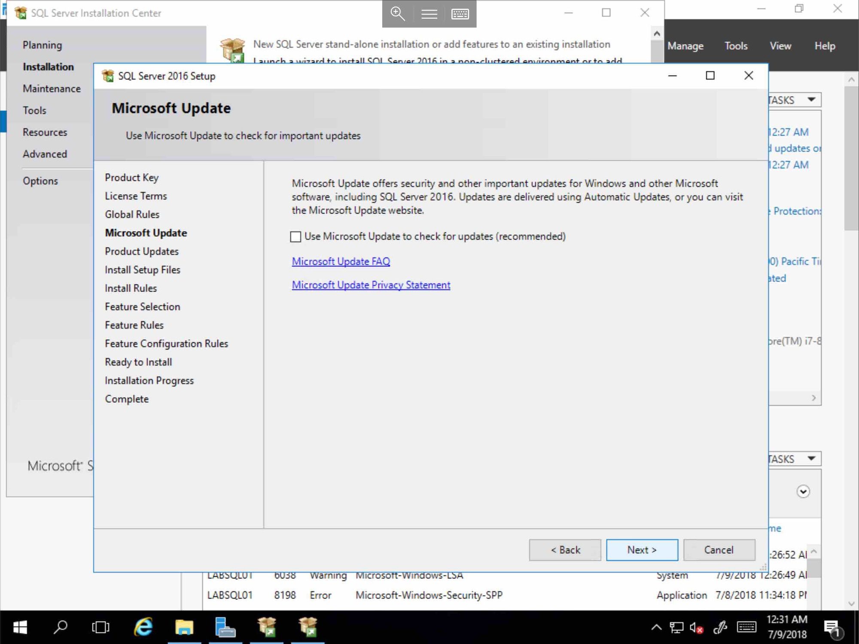Select the Product Key step in wizard
859x644 pixels.
(131, 177)
